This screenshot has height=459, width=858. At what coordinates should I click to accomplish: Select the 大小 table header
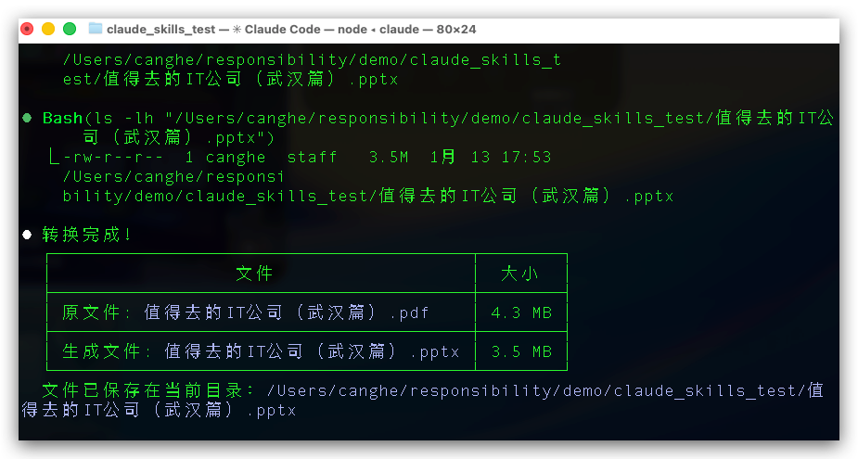tap(519, 274)
